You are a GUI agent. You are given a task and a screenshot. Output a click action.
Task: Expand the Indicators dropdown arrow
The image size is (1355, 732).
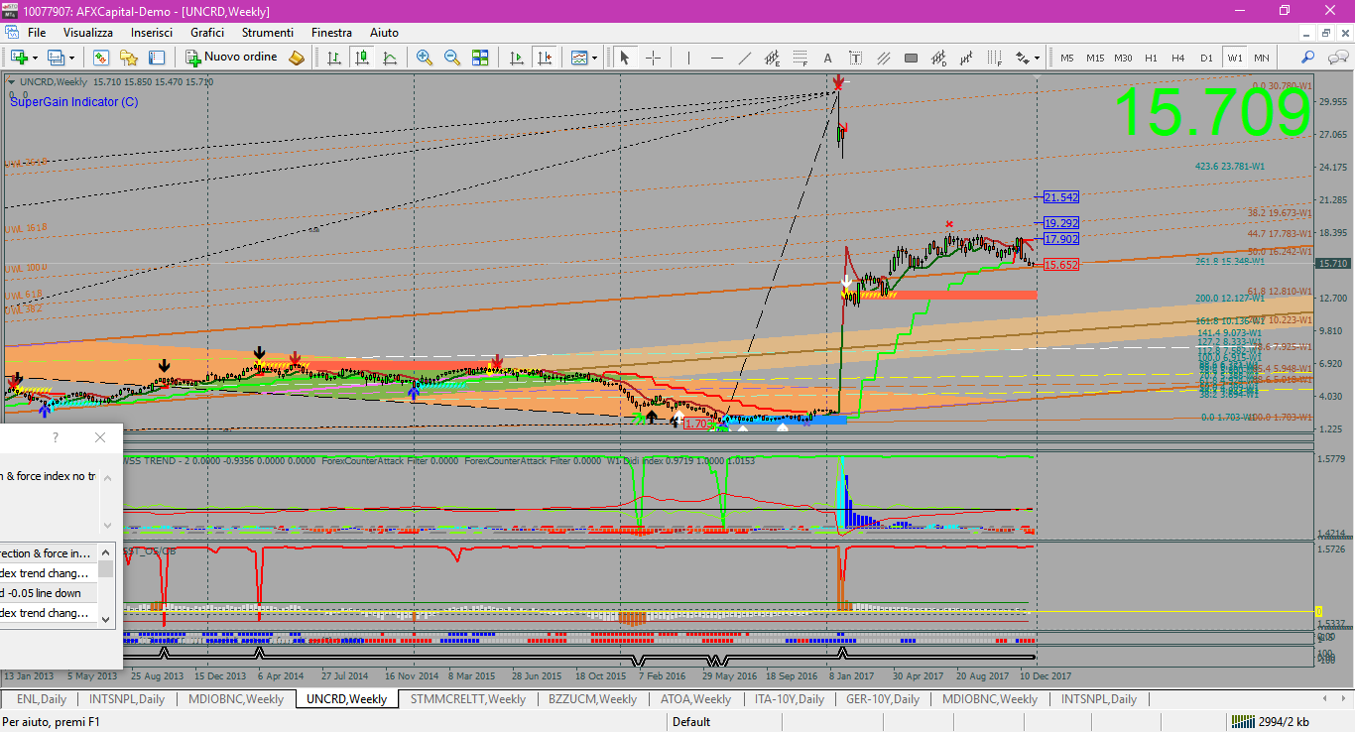pos(595,58)
